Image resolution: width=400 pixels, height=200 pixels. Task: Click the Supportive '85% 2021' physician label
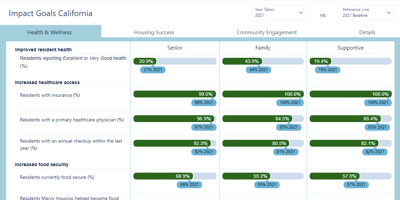[x=377, y=127]
